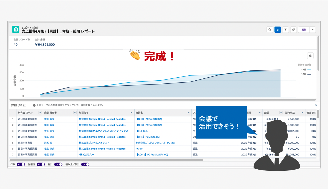Open owner 浜松 咲 link
Viewport: 328px width, 189px height.
coord(48,143)
